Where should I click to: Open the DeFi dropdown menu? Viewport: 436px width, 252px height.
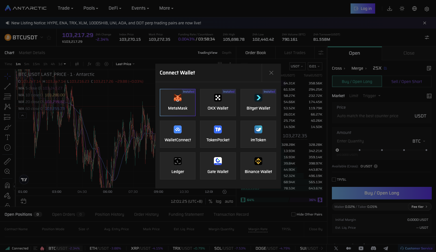115,8
